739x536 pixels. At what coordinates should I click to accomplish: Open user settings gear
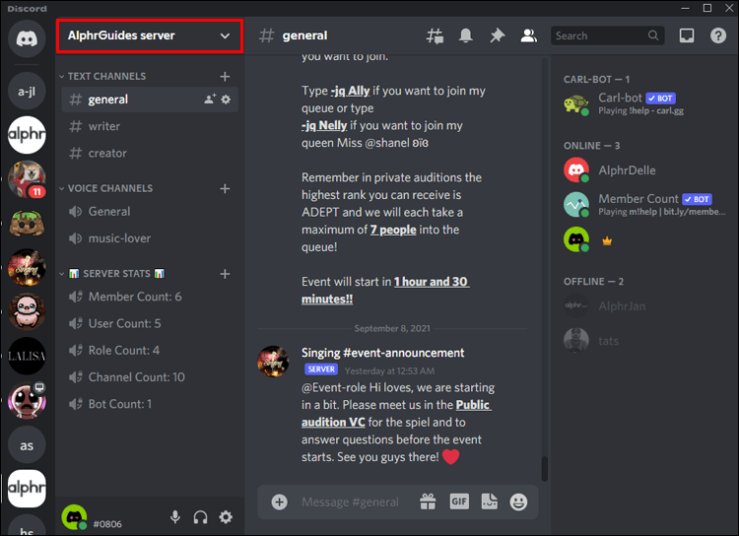tap(226, 517)
